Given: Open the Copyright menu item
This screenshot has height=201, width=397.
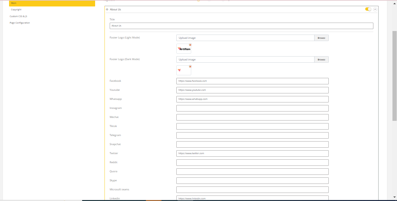Looking at the screenshot, I should (16, 10).
